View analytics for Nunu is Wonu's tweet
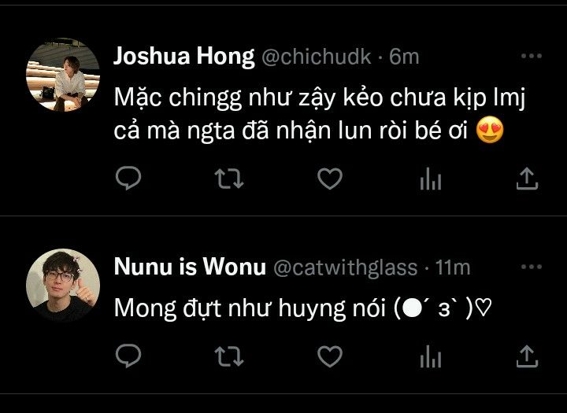 tap(431, 356)
